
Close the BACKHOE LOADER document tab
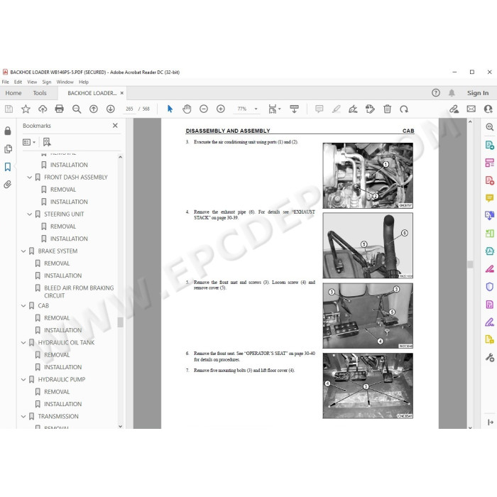pos(121,93)
